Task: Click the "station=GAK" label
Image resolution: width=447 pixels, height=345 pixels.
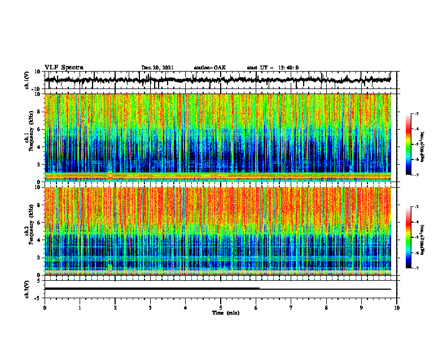Action: [x=210, y=68]
